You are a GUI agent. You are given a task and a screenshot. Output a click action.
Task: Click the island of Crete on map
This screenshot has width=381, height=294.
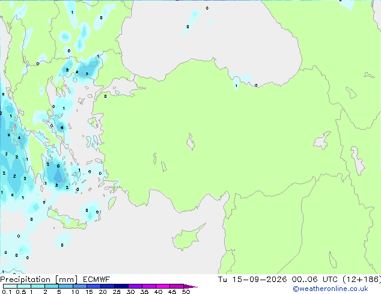(x=67, y=221)
